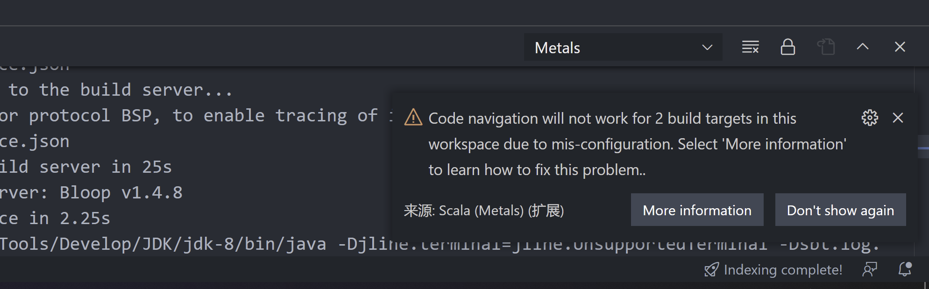Click the Don't show again button
The height and width of the screenshot is (289, 929).
(840, 210)
